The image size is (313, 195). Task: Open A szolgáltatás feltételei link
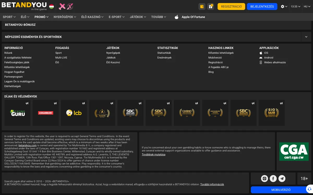(x=18, y=58)
